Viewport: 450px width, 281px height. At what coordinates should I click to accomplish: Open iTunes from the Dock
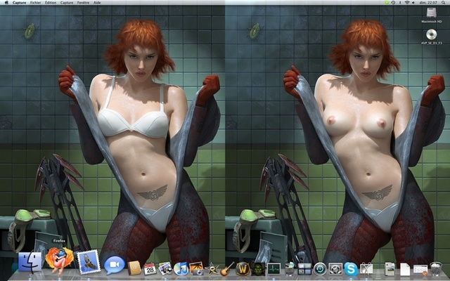click(181, 268)
